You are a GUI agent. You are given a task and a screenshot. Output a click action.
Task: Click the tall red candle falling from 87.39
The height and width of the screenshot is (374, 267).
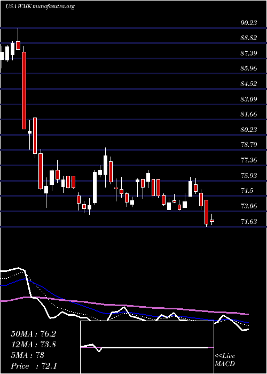[x=24, y=90]
